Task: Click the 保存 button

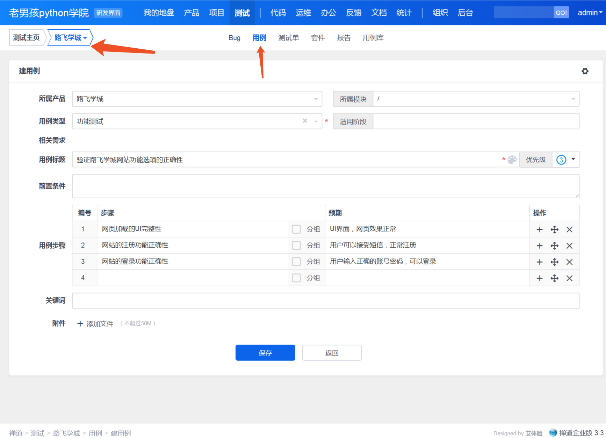Action: click(265, 353)
